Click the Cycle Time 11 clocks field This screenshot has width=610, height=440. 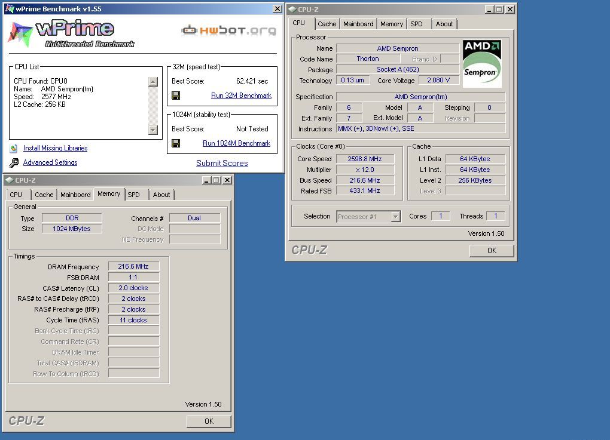click(x=133, y=320)
